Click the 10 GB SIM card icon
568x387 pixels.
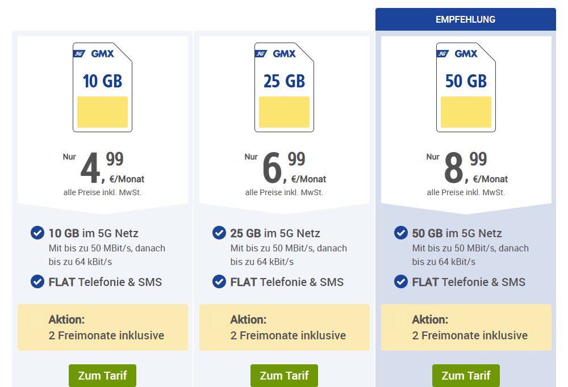tap(102, 87)
